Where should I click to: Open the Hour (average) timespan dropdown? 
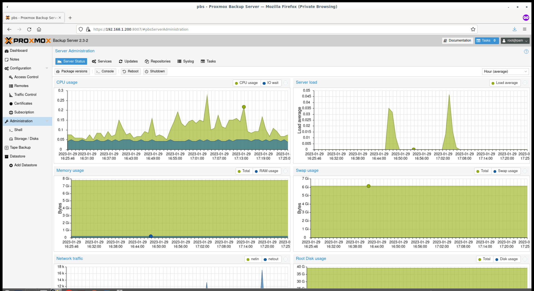505,71
